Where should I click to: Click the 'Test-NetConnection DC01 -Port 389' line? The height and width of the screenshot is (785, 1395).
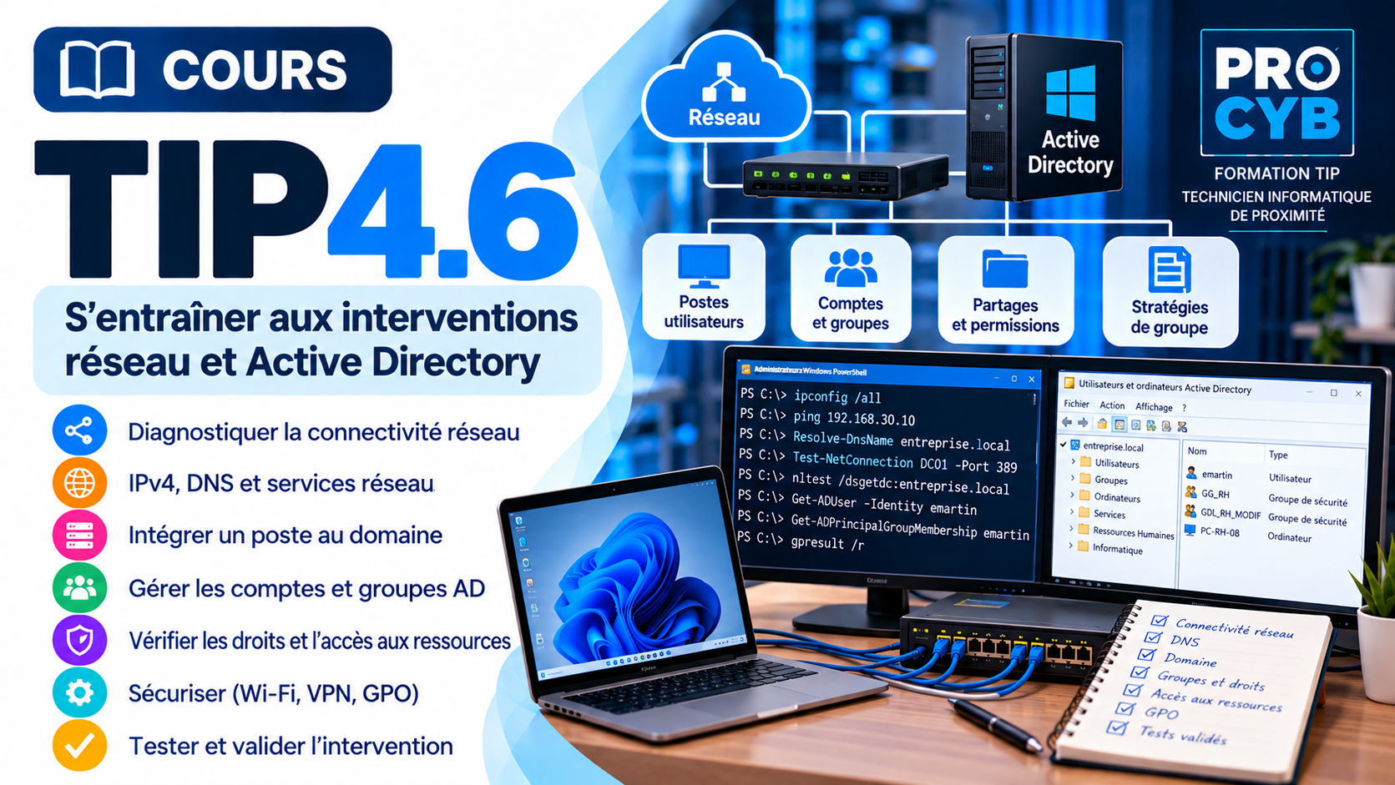click(905, 463)
